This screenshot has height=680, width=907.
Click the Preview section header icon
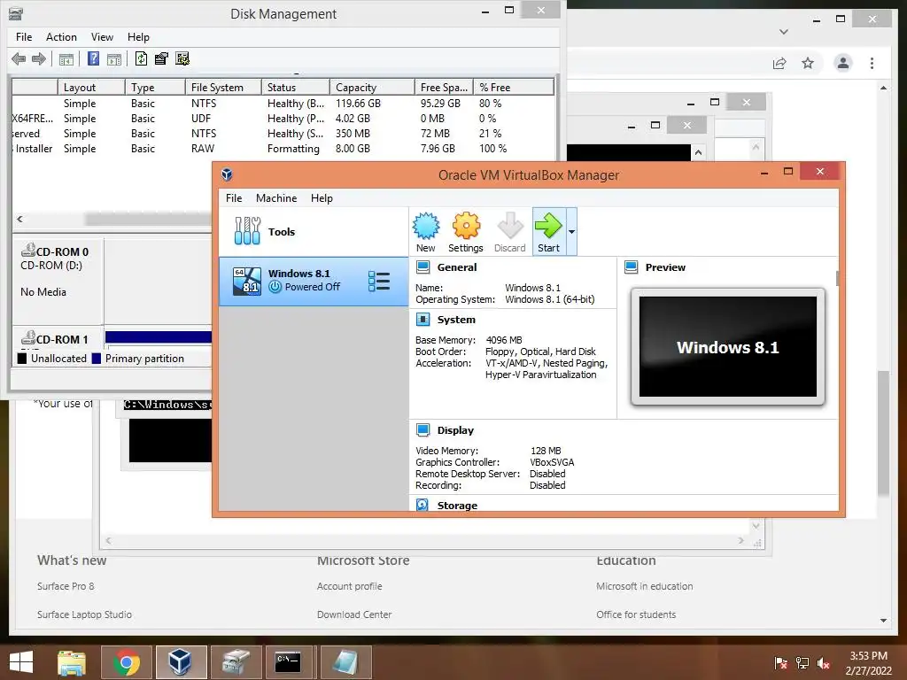click(x=631, y=267)
